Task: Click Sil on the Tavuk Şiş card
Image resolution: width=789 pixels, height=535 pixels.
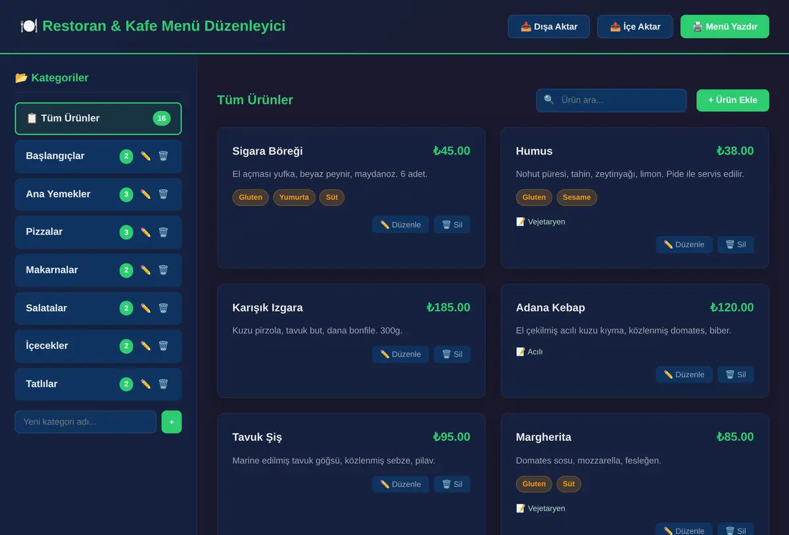Action: pos(452,484)
